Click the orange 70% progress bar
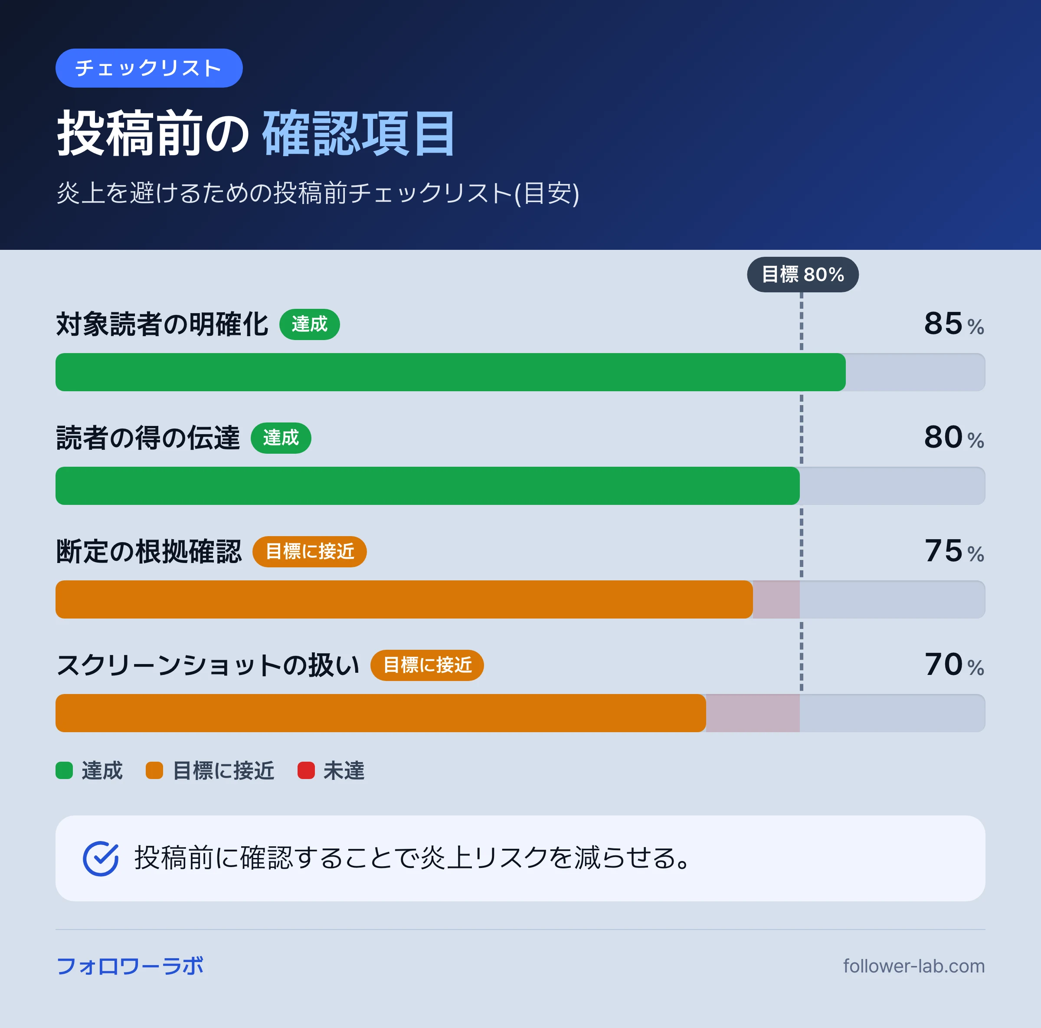 pyautogui.click(x=380, y=714)
